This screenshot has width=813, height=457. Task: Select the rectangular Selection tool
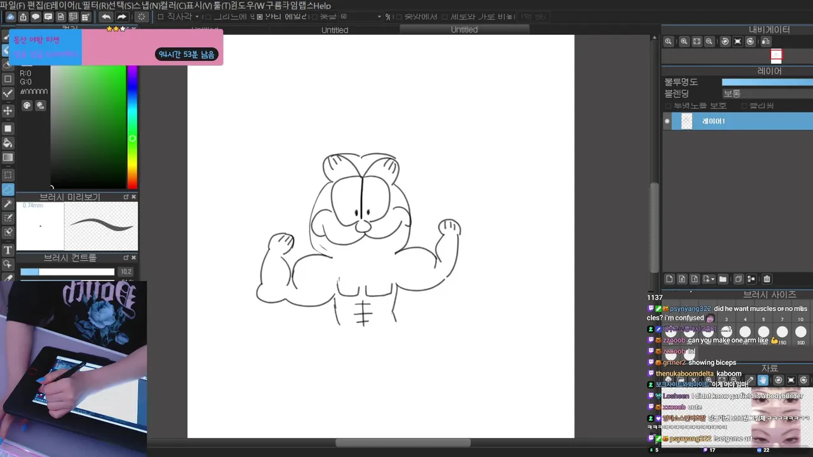[x=8, y=175]
